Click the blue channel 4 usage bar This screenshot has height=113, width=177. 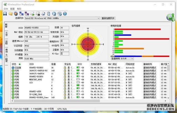[x=123, y=35]
